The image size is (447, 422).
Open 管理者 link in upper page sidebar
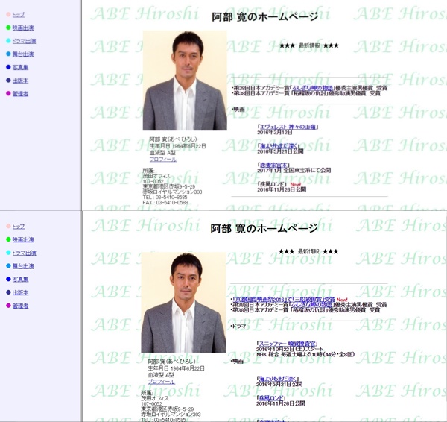(x=20, y=94)
